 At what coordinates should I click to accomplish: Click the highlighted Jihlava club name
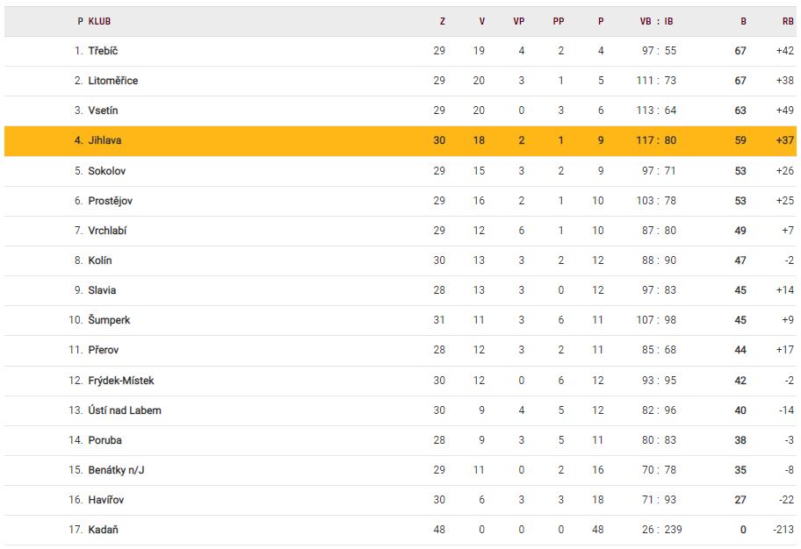[104, 140]
